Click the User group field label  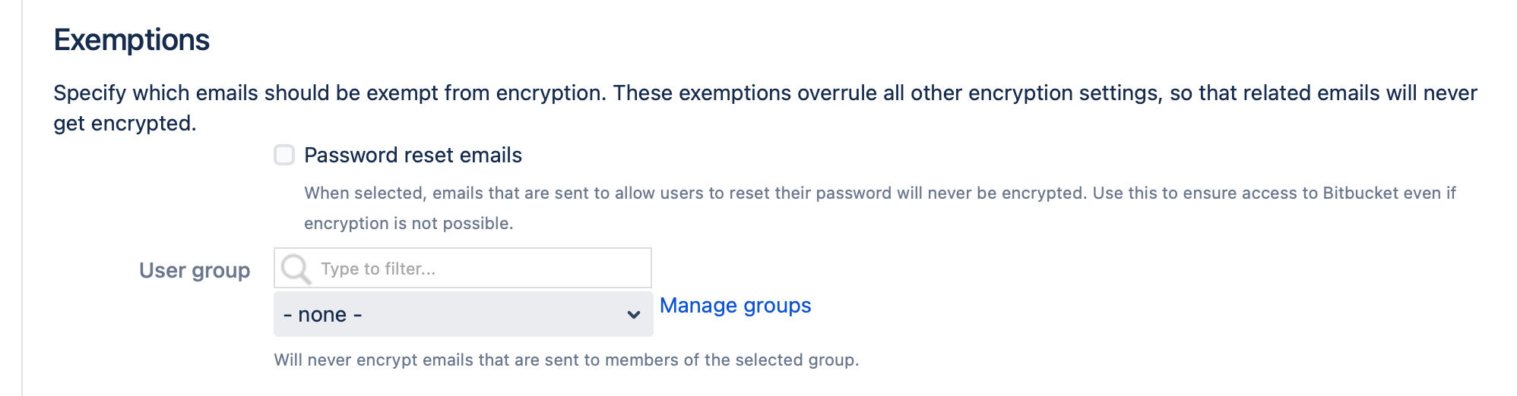tap(195, 271)
